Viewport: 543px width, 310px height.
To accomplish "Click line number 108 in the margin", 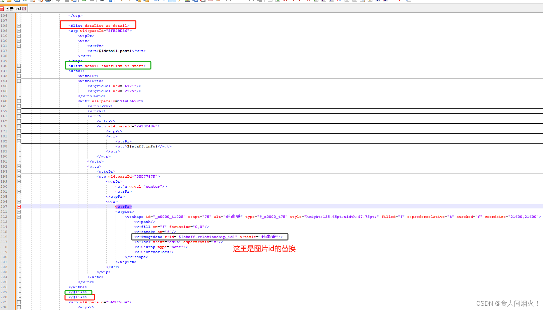I will pos(4,26).
